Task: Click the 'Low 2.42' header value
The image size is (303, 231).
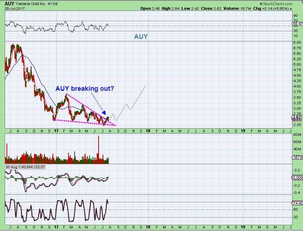Action: pos(190,8)
